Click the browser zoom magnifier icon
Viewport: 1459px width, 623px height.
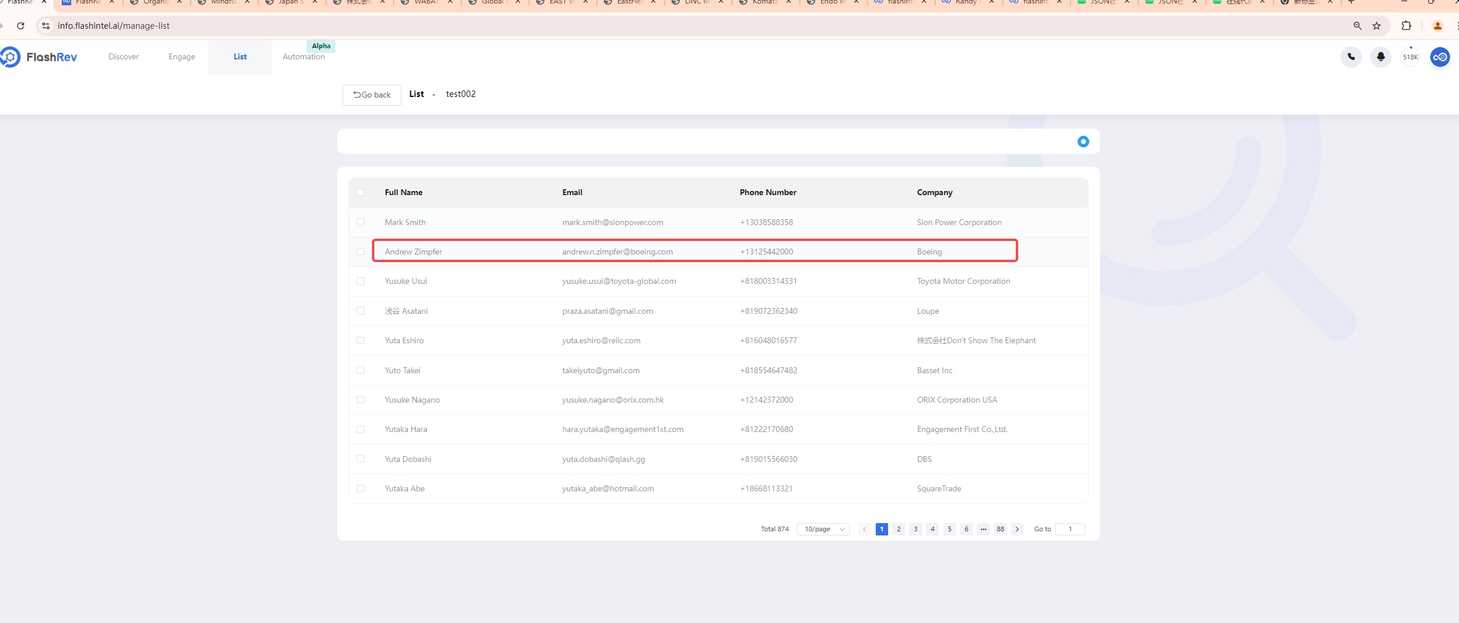(1357, 26)
